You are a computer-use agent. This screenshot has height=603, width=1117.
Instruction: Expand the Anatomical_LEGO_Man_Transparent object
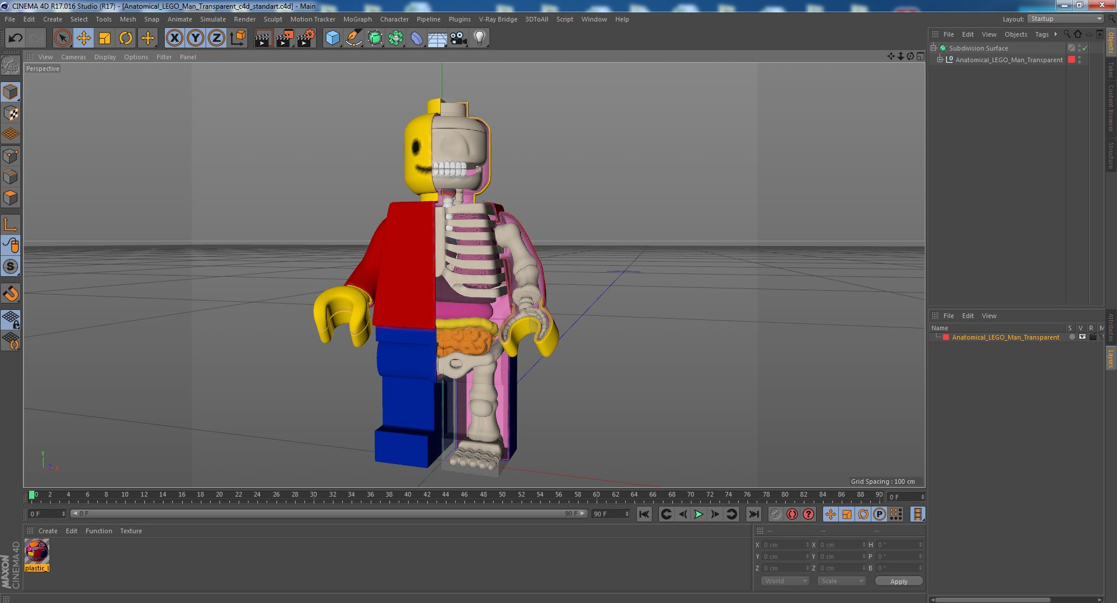(x=939, y=60)
